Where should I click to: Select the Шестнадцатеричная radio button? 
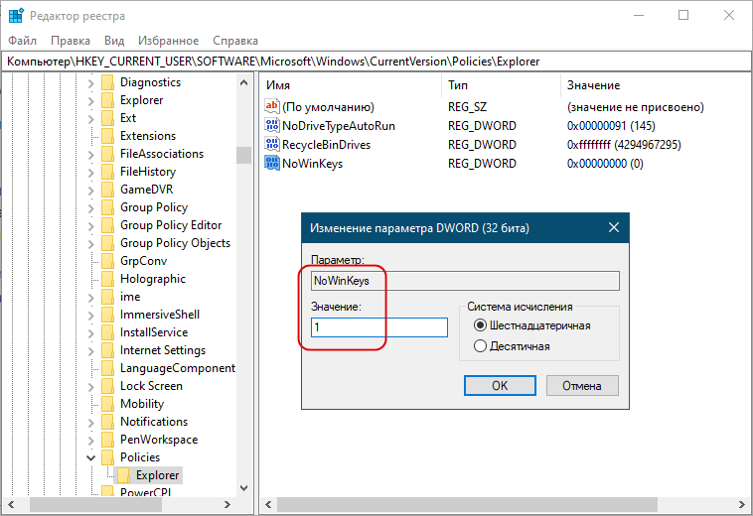click(x=480, y=325)
